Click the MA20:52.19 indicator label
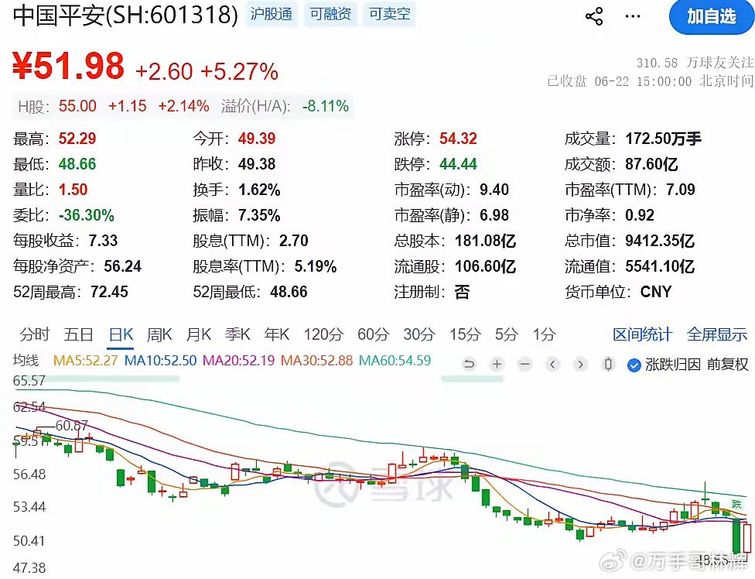Image resolution: width=755 pixels, height=579 pixels. click(238, 360)
